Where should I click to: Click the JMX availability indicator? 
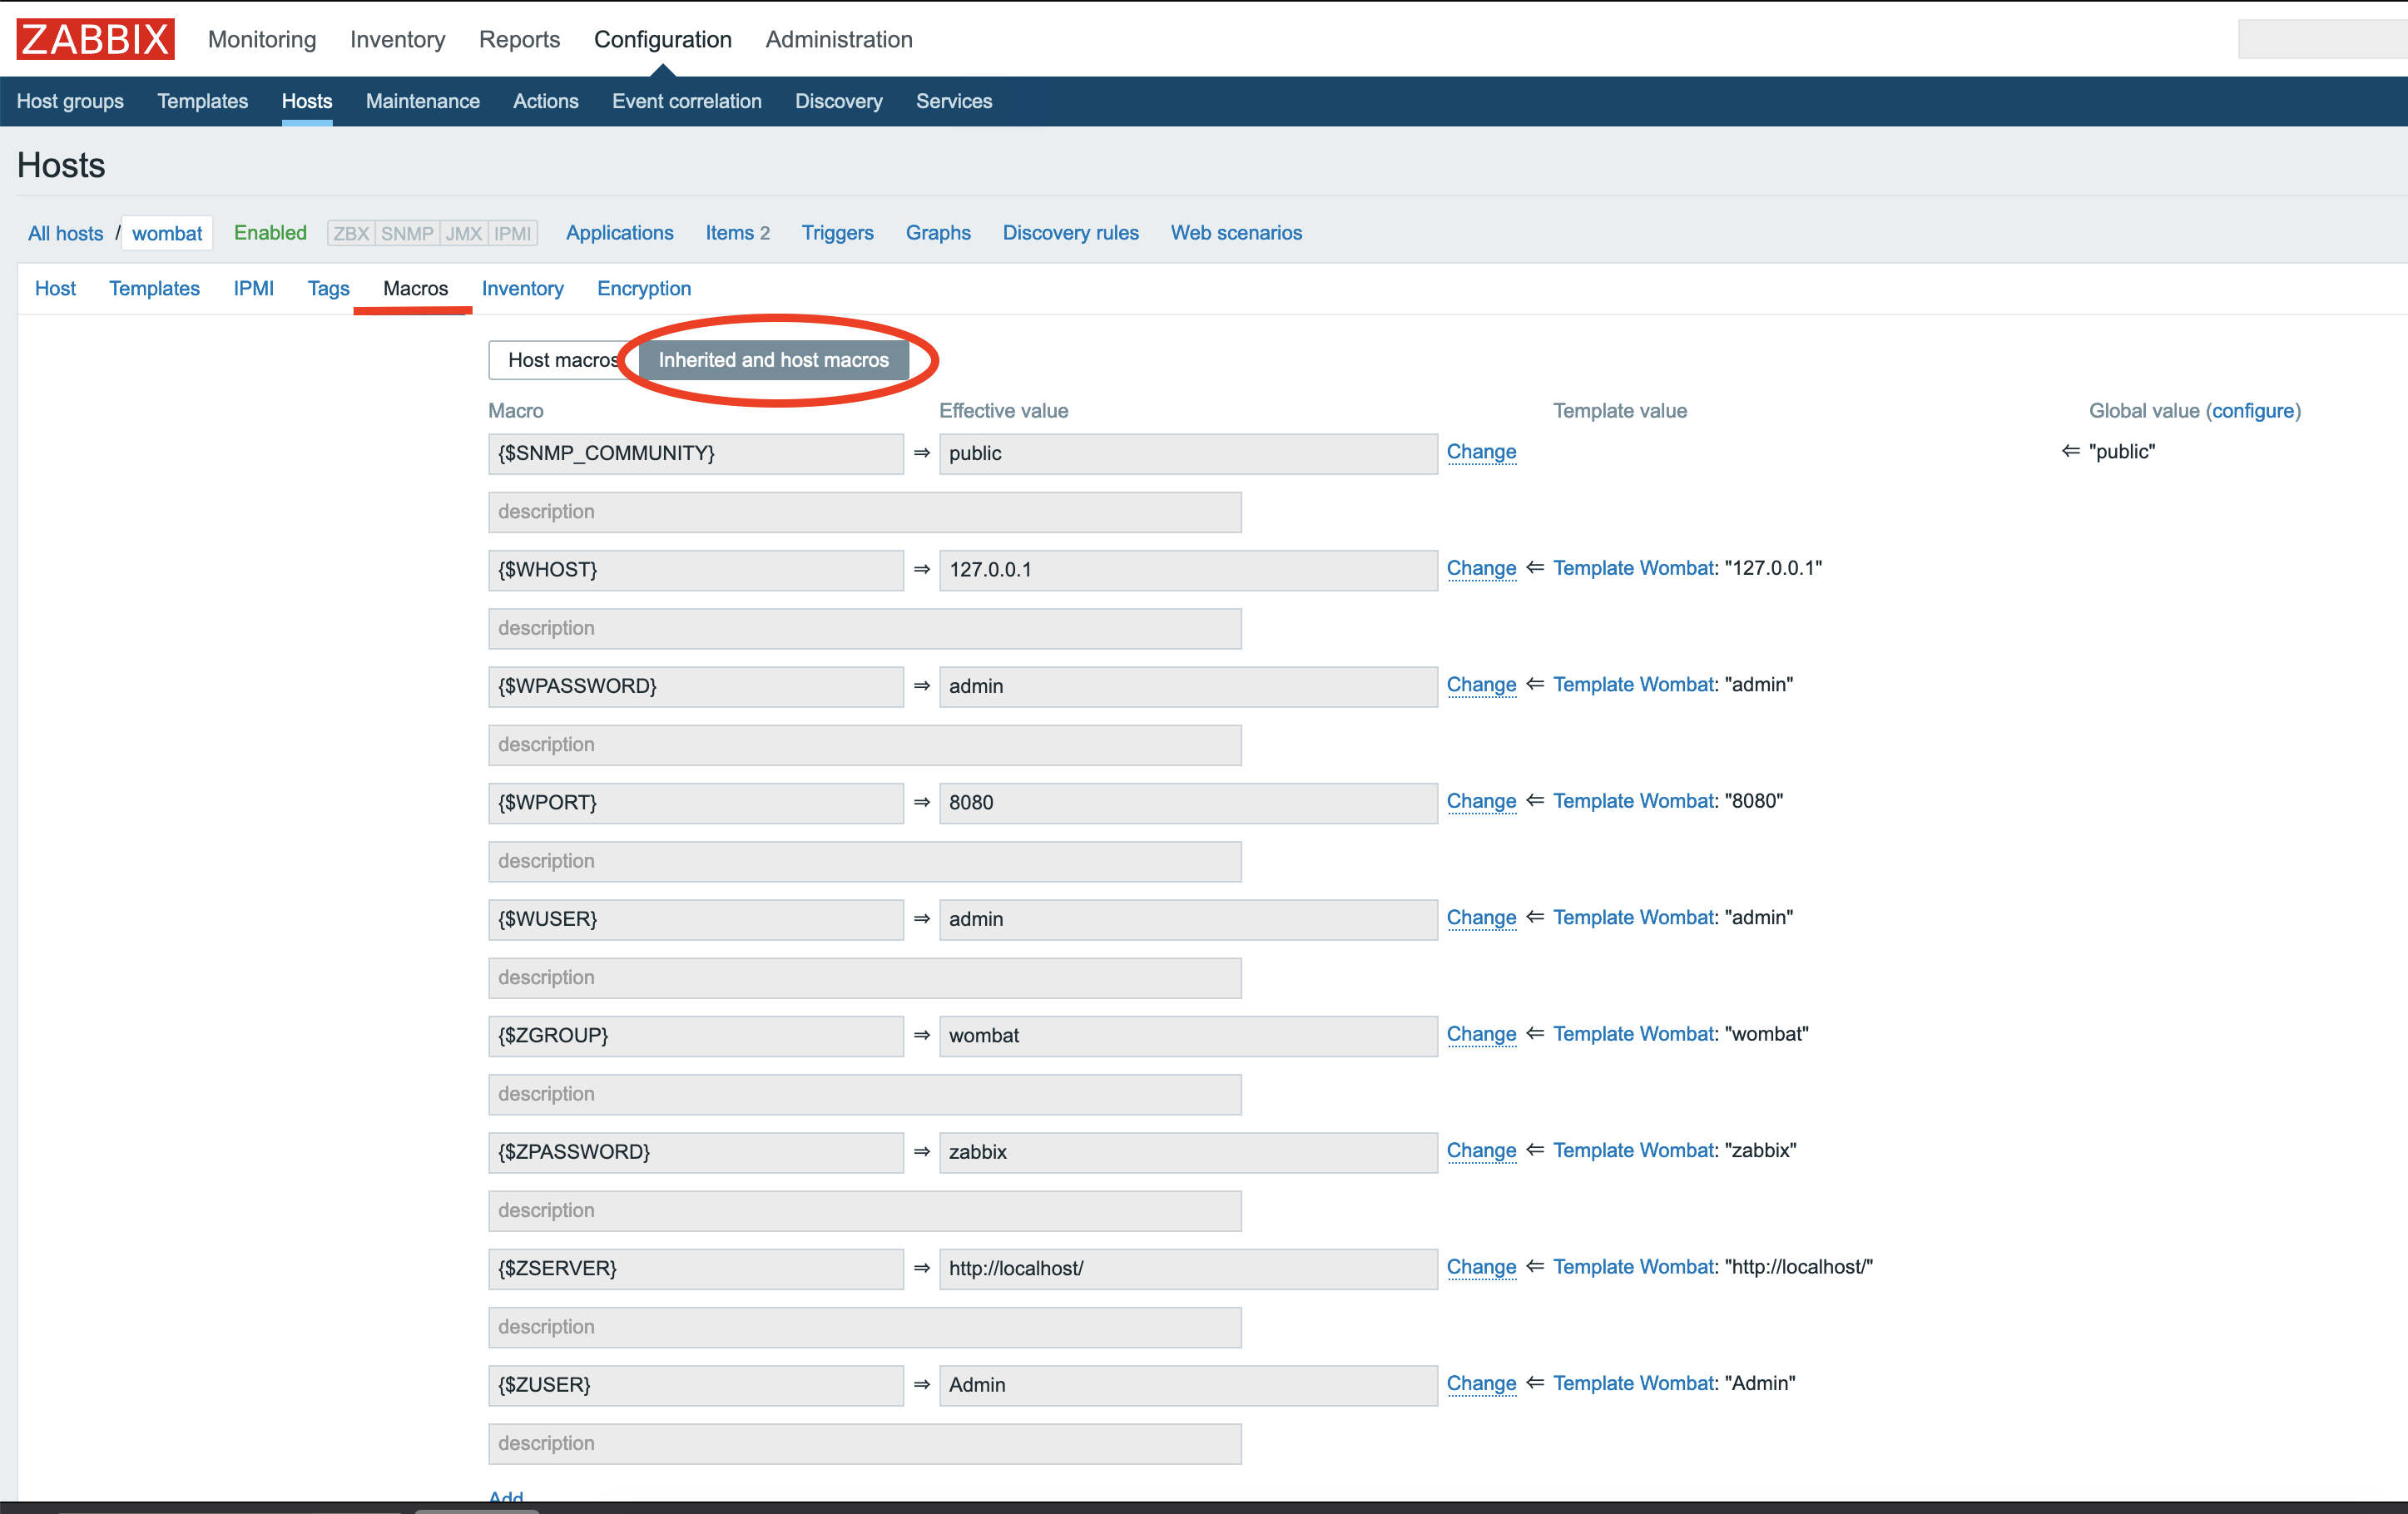pyautogui.click(x=464, y=233)
